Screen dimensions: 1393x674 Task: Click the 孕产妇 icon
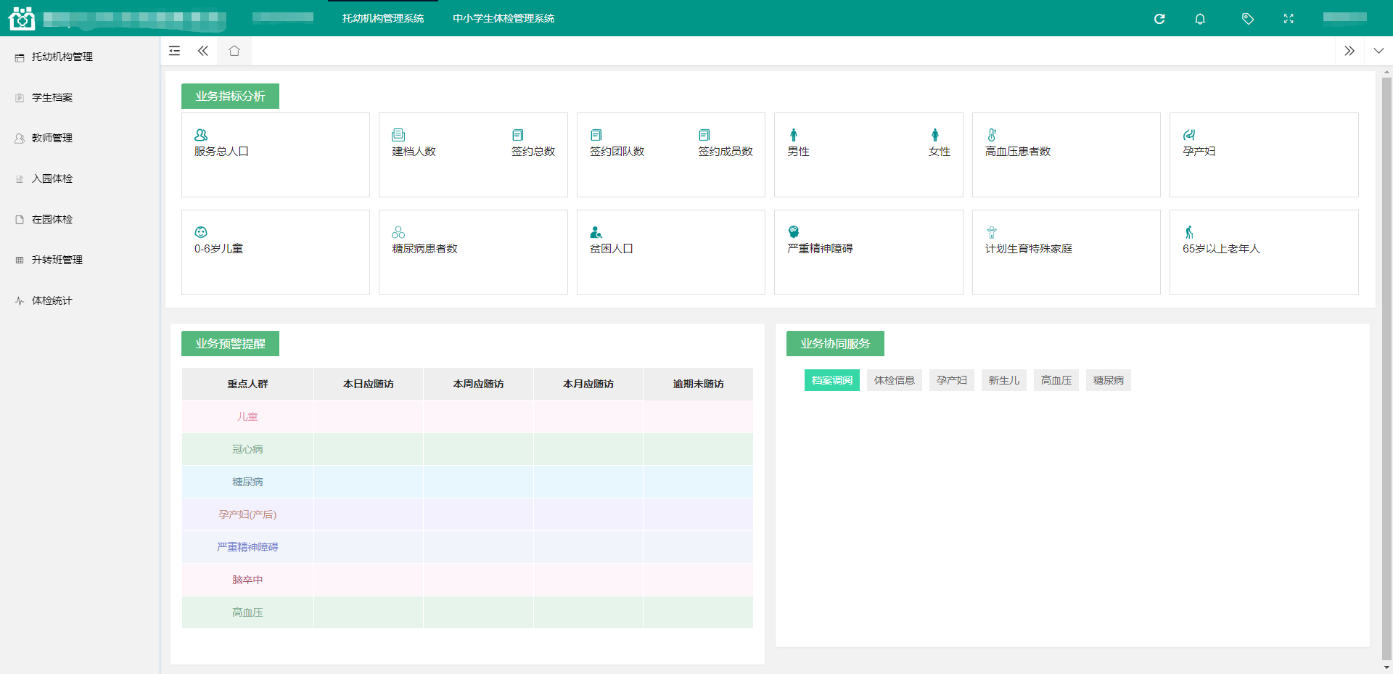(1189, 135)
